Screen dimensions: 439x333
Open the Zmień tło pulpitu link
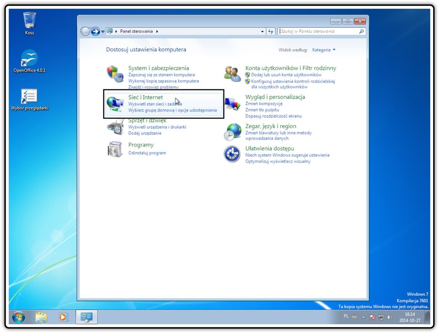point(262,110)
